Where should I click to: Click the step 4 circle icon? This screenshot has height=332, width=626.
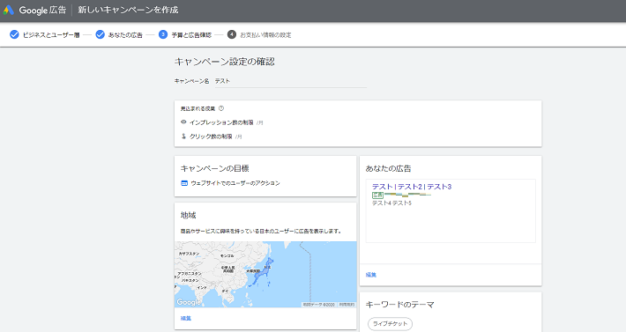click(232, 34)
